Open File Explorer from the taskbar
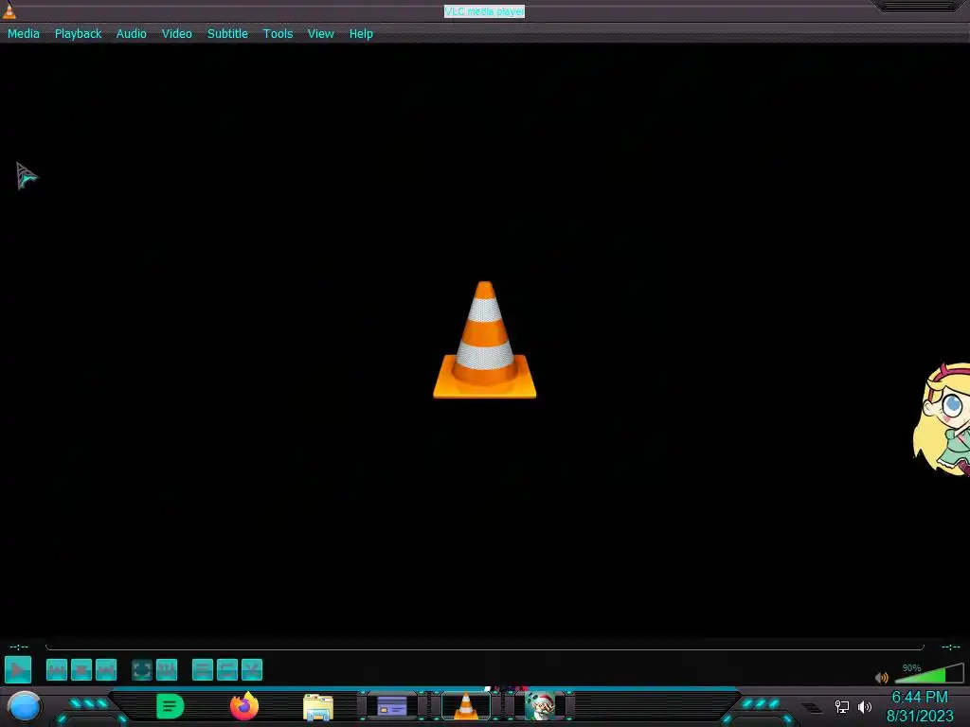Viewport: 970px width, 727px height. point(318,707)
